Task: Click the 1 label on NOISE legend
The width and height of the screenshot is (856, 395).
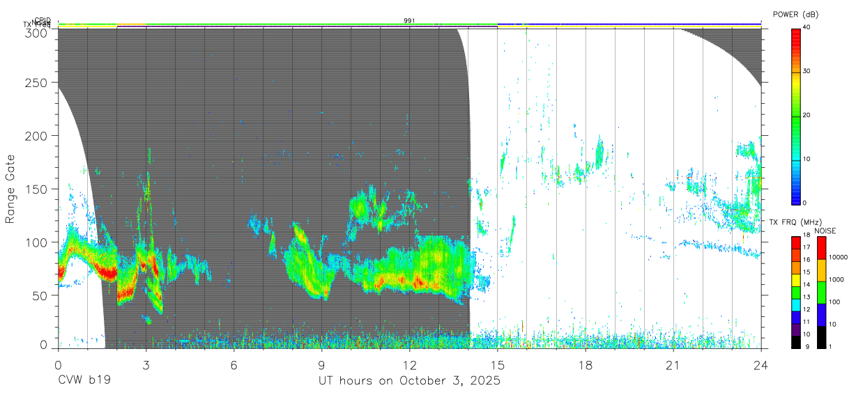Action: [831, 347]
